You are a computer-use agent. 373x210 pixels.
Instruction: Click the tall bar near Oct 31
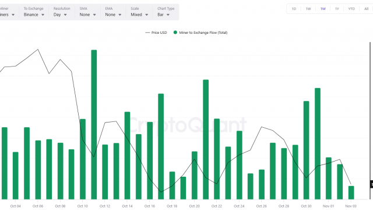click(318, 143)
